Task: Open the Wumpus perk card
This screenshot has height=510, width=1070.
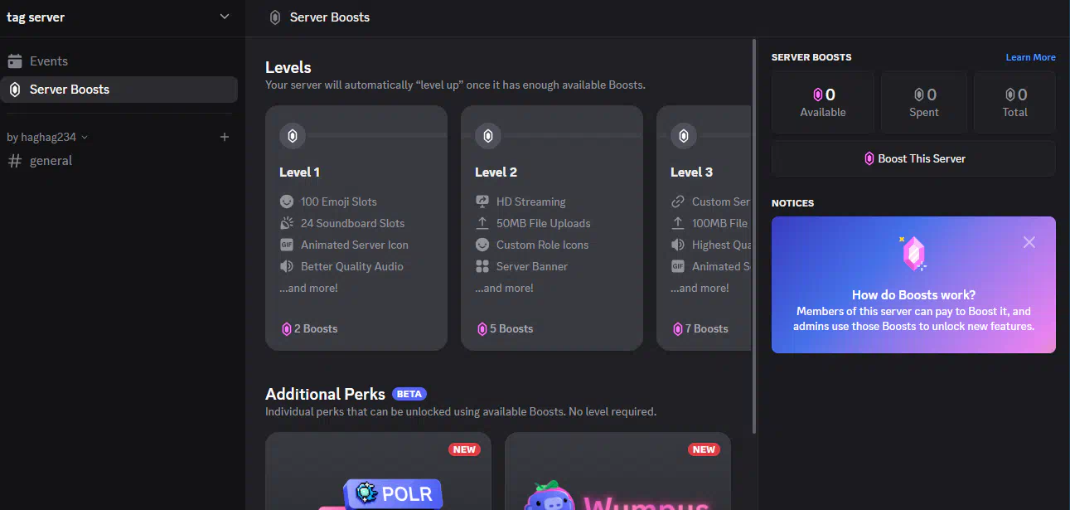Action: tap(617, 471)
